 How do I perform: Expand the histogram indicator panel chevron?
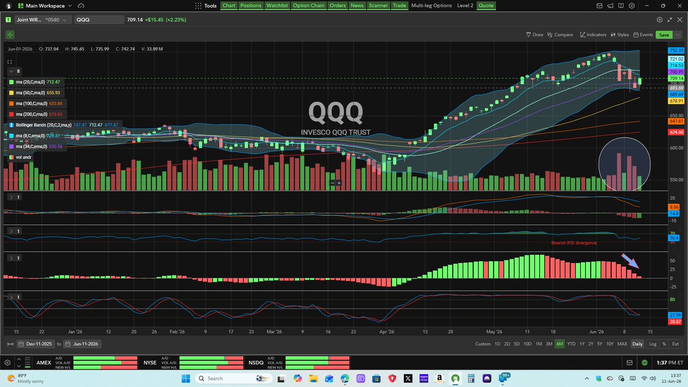[11, 258]
